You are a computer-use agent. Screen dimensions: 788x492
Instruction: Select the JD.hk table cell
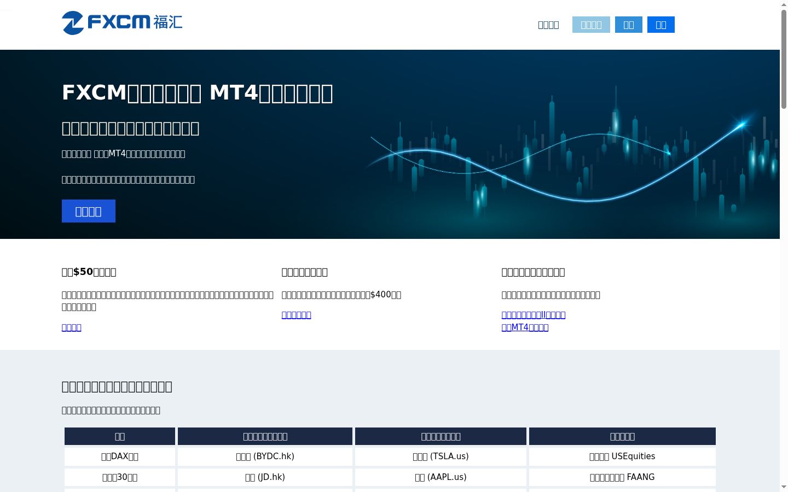pos(265,477)
